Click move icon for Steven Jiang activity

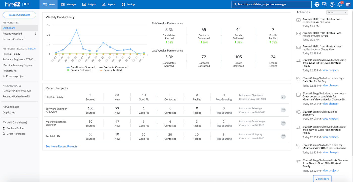(299, 61)
